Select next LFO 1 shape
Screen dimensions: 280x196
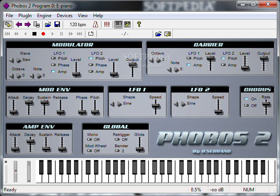119,104
